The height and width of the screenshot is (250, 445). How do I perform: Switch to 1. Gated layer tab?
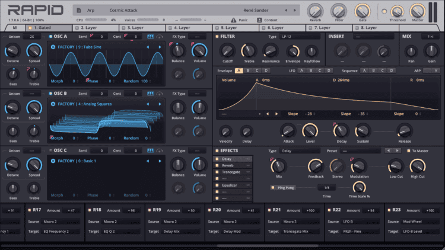[48, 28]
